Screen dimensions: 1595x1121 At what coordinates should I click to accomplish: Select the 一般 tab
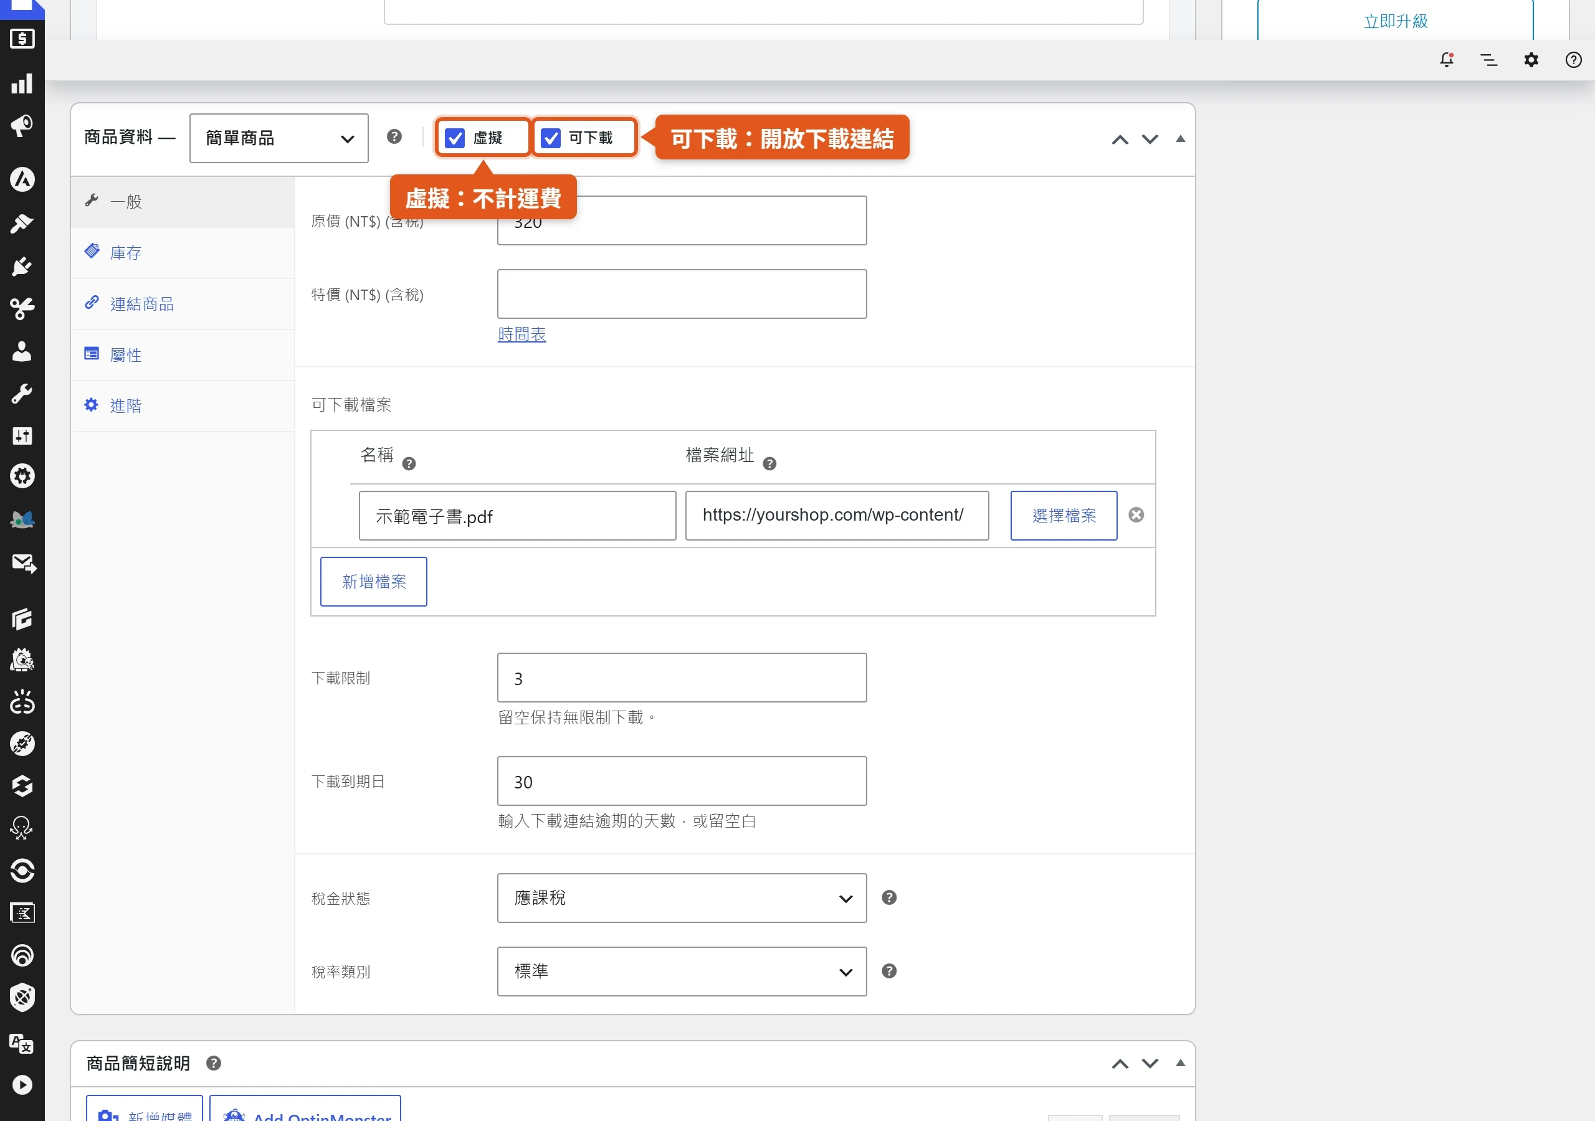(183, 202)
